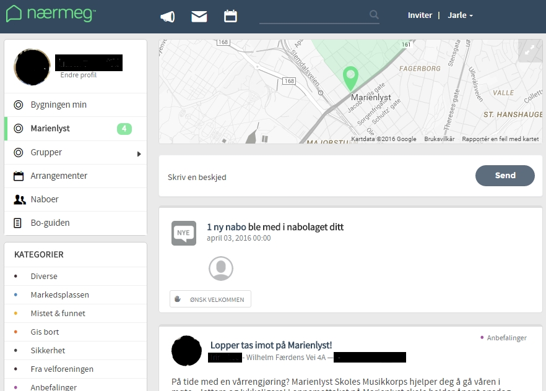The image size is (546, 391).
Task: Click the nærmeg home logo
Action: point(51,14)
